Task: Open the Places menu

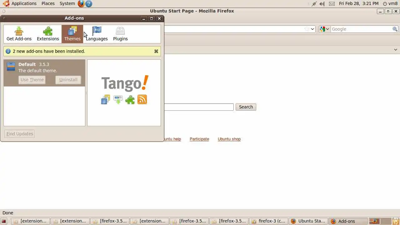Action: point(48,3)
